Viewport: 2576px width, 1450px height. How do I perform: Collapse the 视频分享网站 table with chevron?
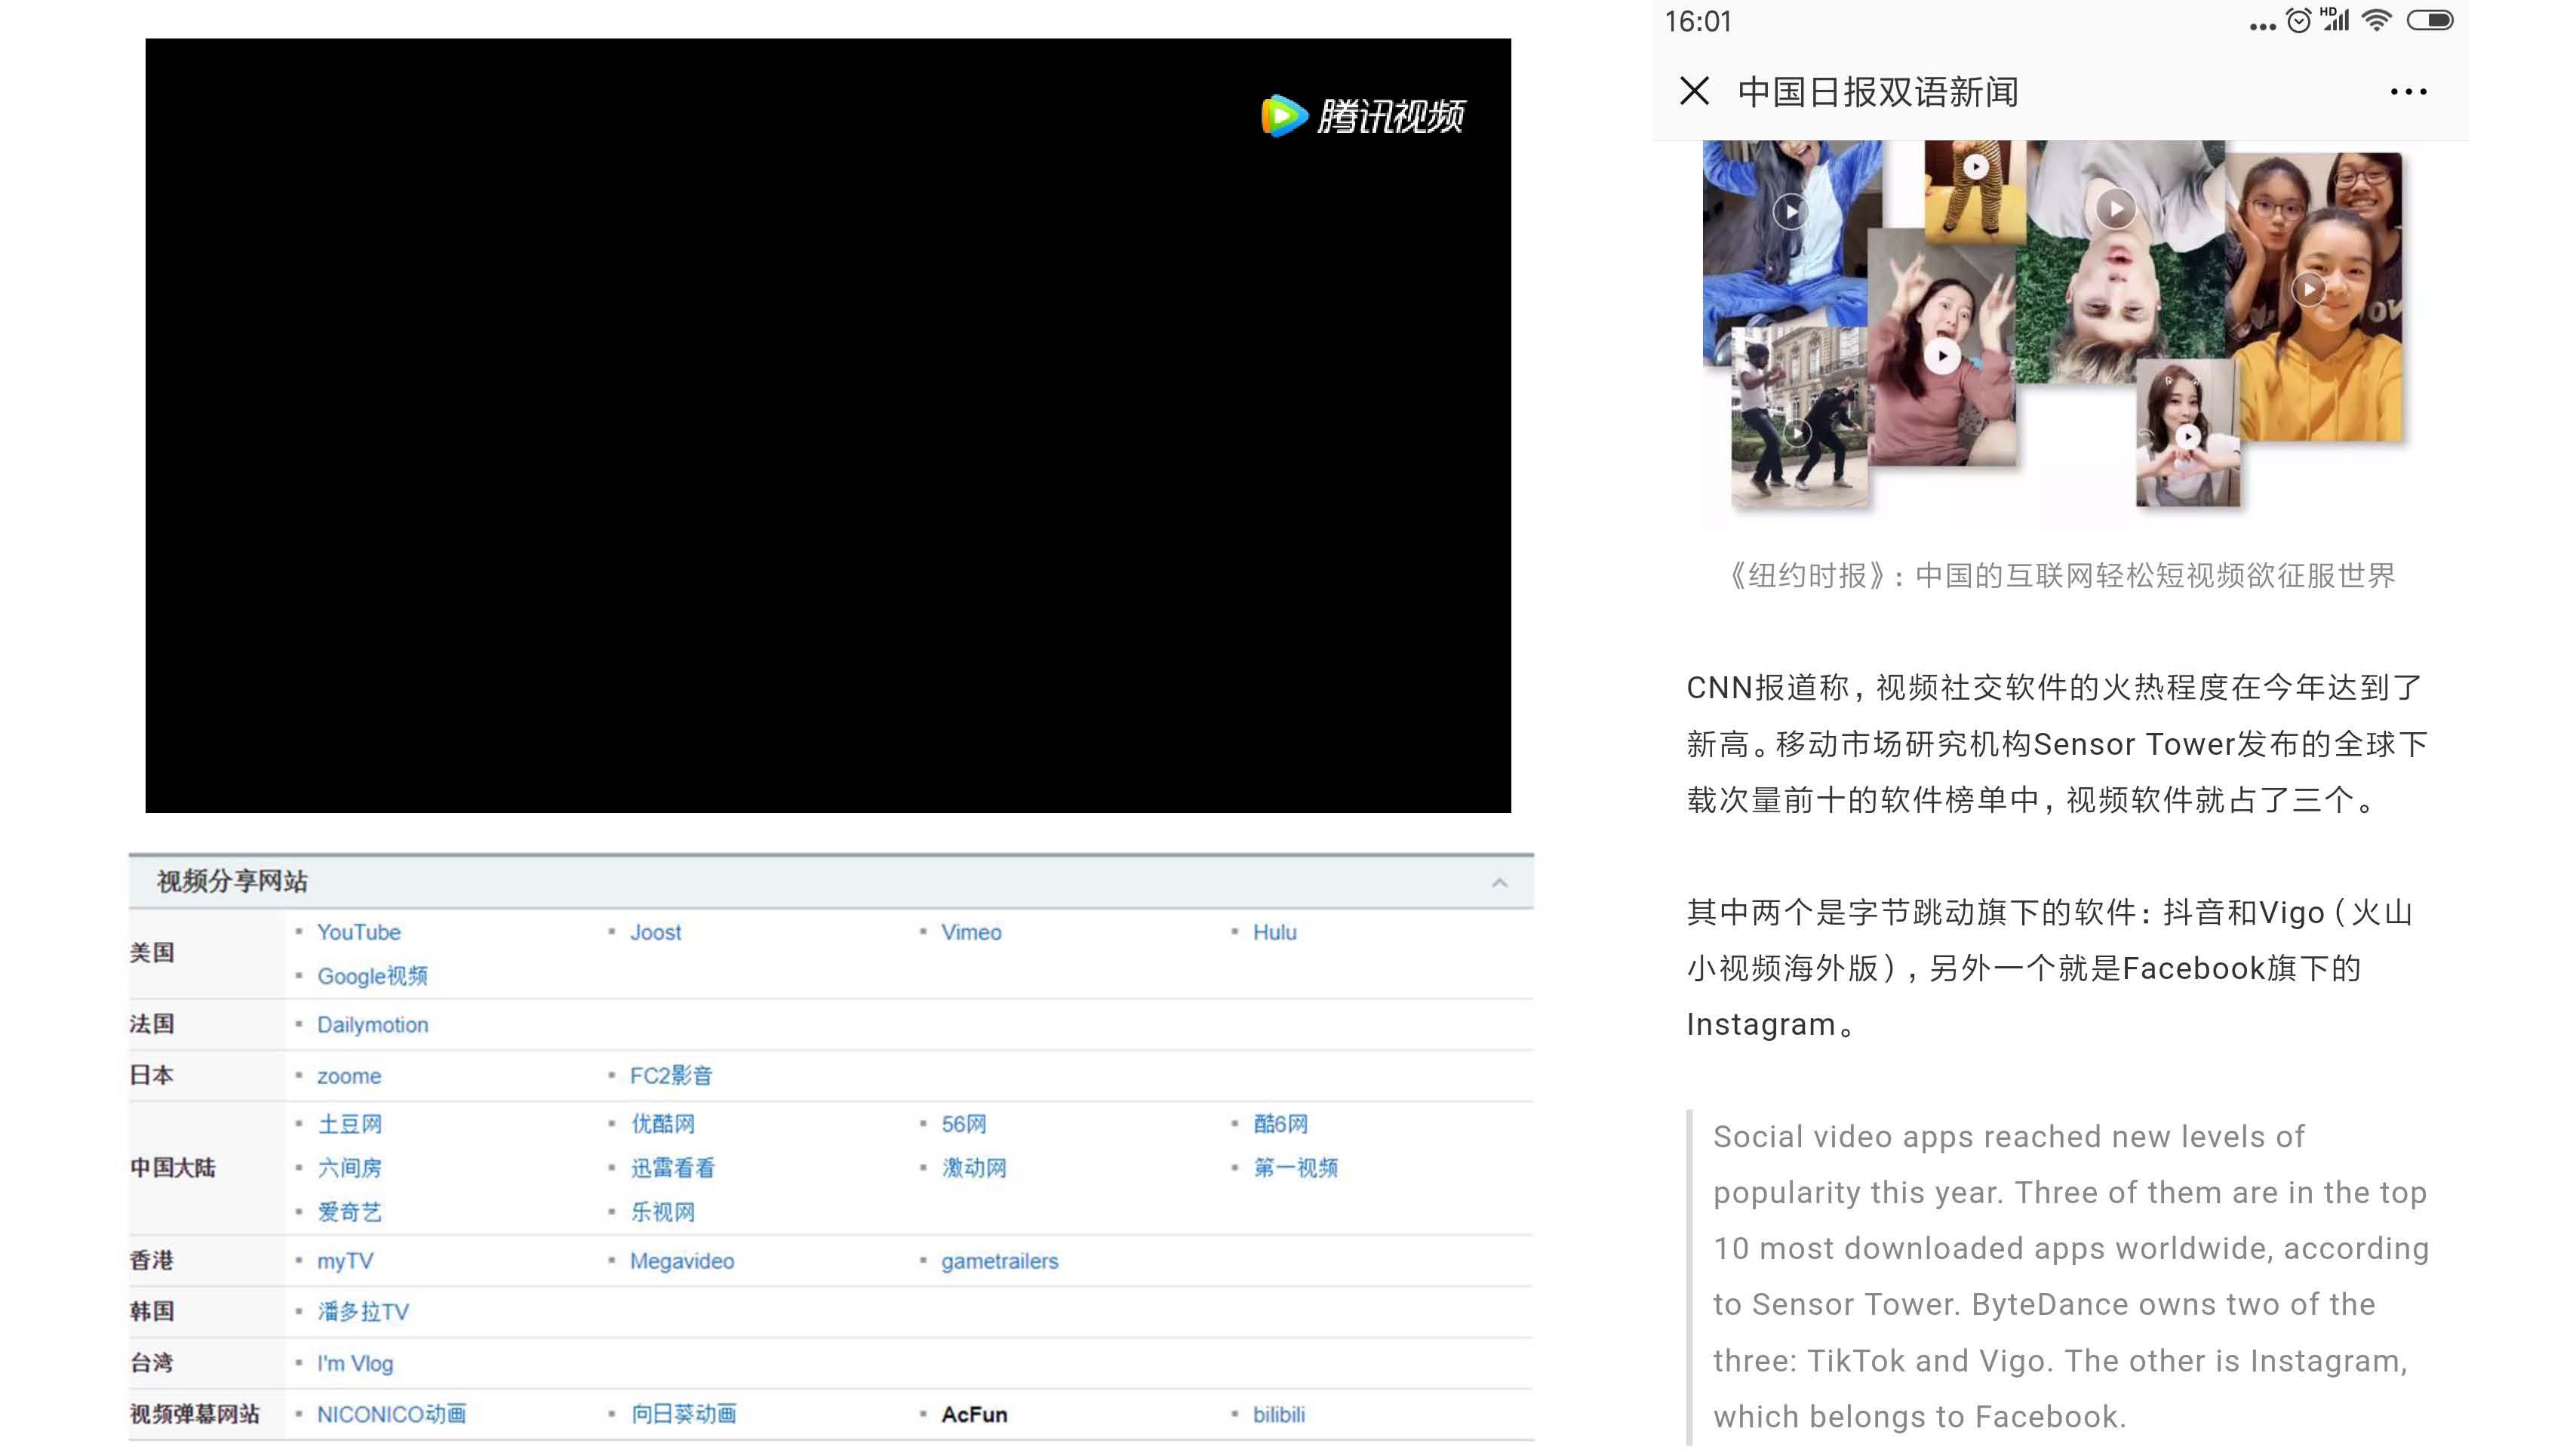click(x=1499, y=882)
